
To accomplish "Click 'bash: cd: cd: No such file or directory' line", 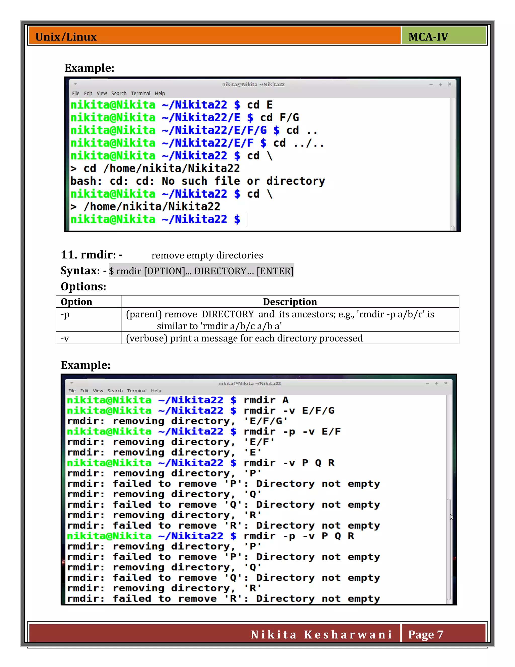I will coord(198,181).
